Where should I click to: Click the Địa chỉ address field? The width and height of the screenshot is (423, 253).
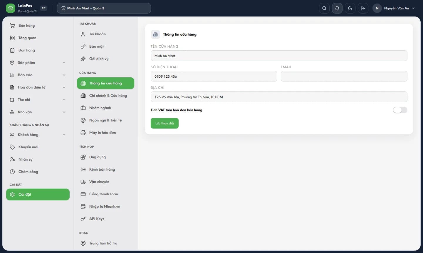coord(279,97)
